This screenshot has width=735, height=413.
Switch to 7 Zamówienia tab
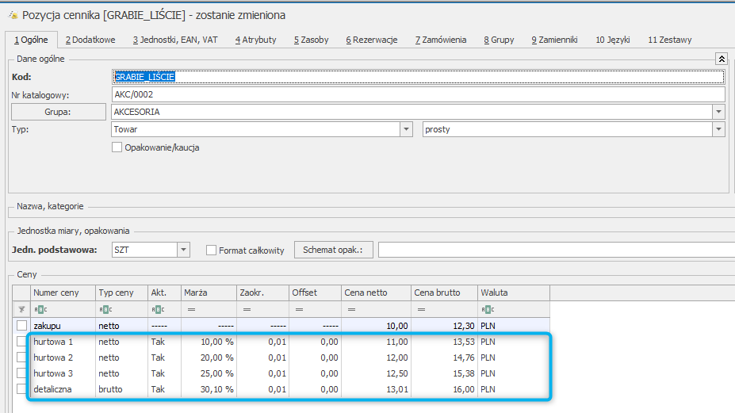[441, 40]
